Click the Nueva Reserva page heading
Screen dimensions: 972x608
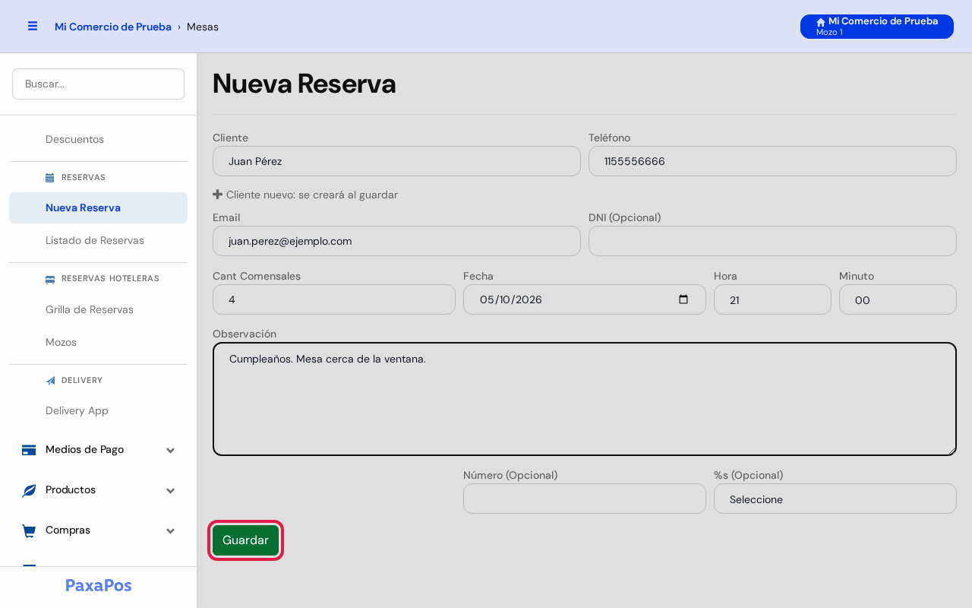point(305,84)
